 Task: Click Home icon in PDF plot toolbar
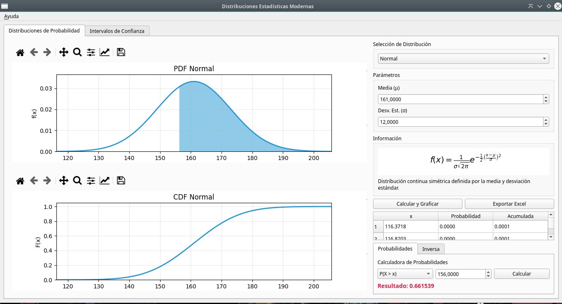tap(20, 52)
